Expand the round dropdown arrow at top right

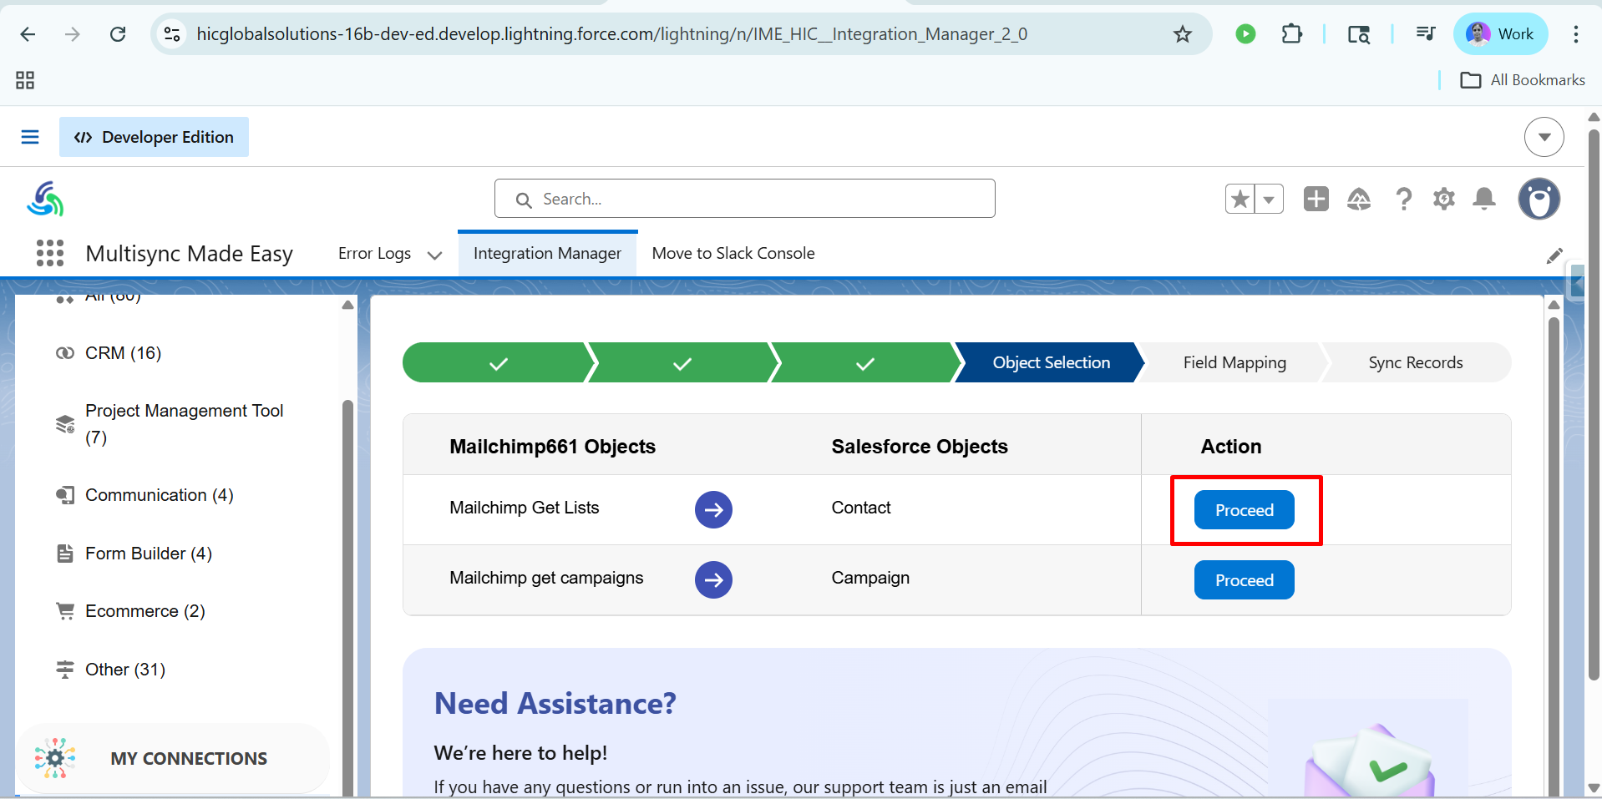(1544, 137)
